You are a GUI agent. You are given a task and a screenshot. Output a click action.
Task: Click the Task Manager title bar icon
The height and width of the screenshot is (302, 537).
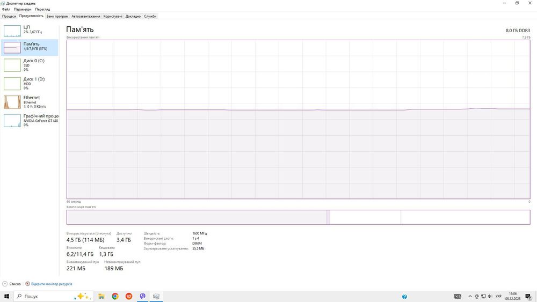(x=3, y=3)
